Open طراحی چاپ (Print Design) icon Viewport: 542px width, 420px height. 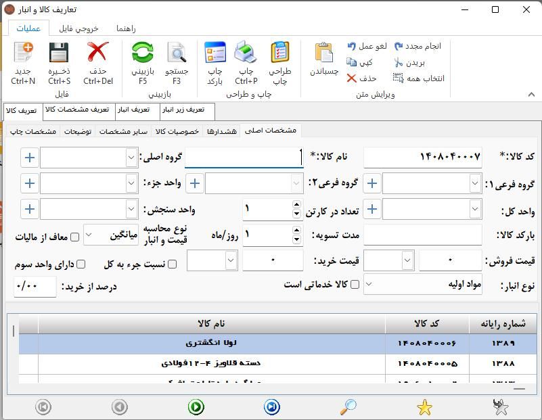(280, 53)
